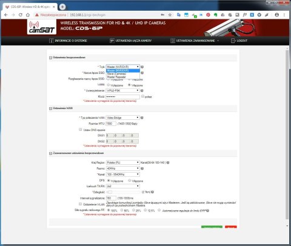The width and height of the screenshot is (291, 246).
Task: Click the Logout link
Action: (239, 41)
